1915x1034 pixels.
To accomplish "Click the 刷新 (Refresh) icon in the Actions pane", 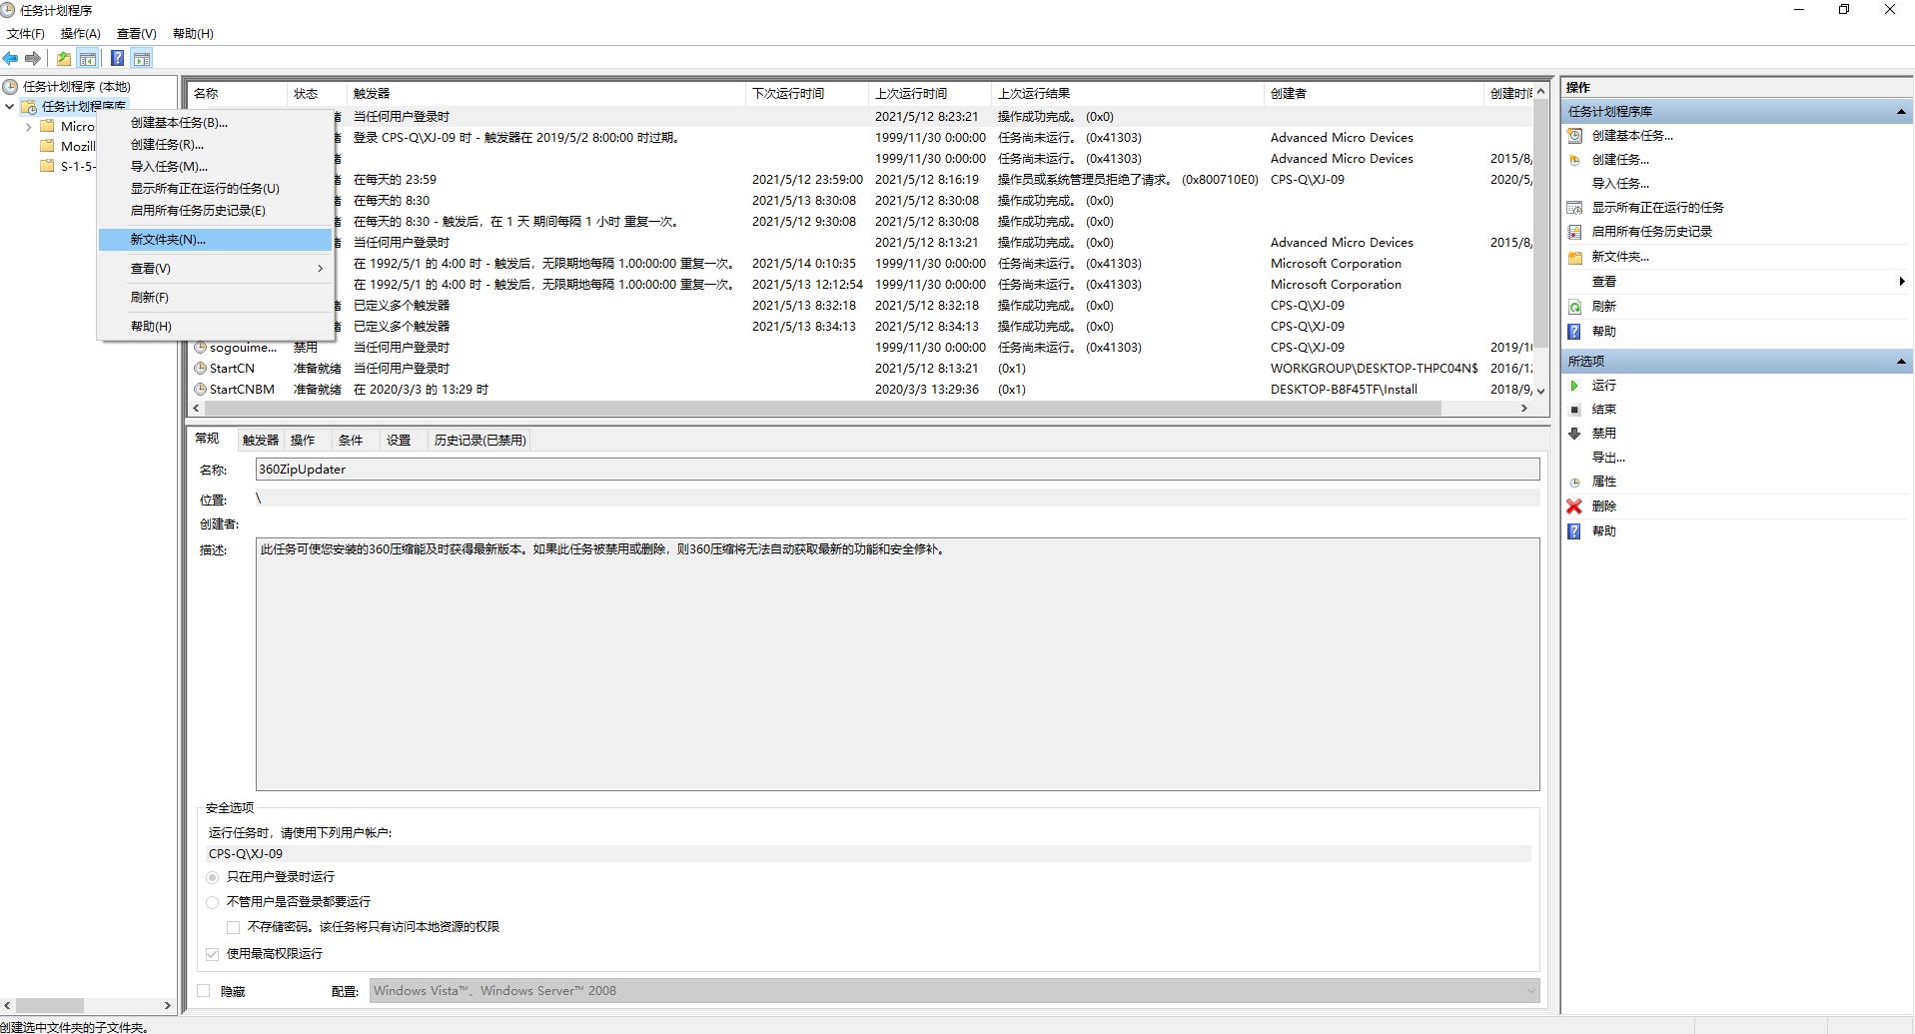I will [x=1574, y=307].
